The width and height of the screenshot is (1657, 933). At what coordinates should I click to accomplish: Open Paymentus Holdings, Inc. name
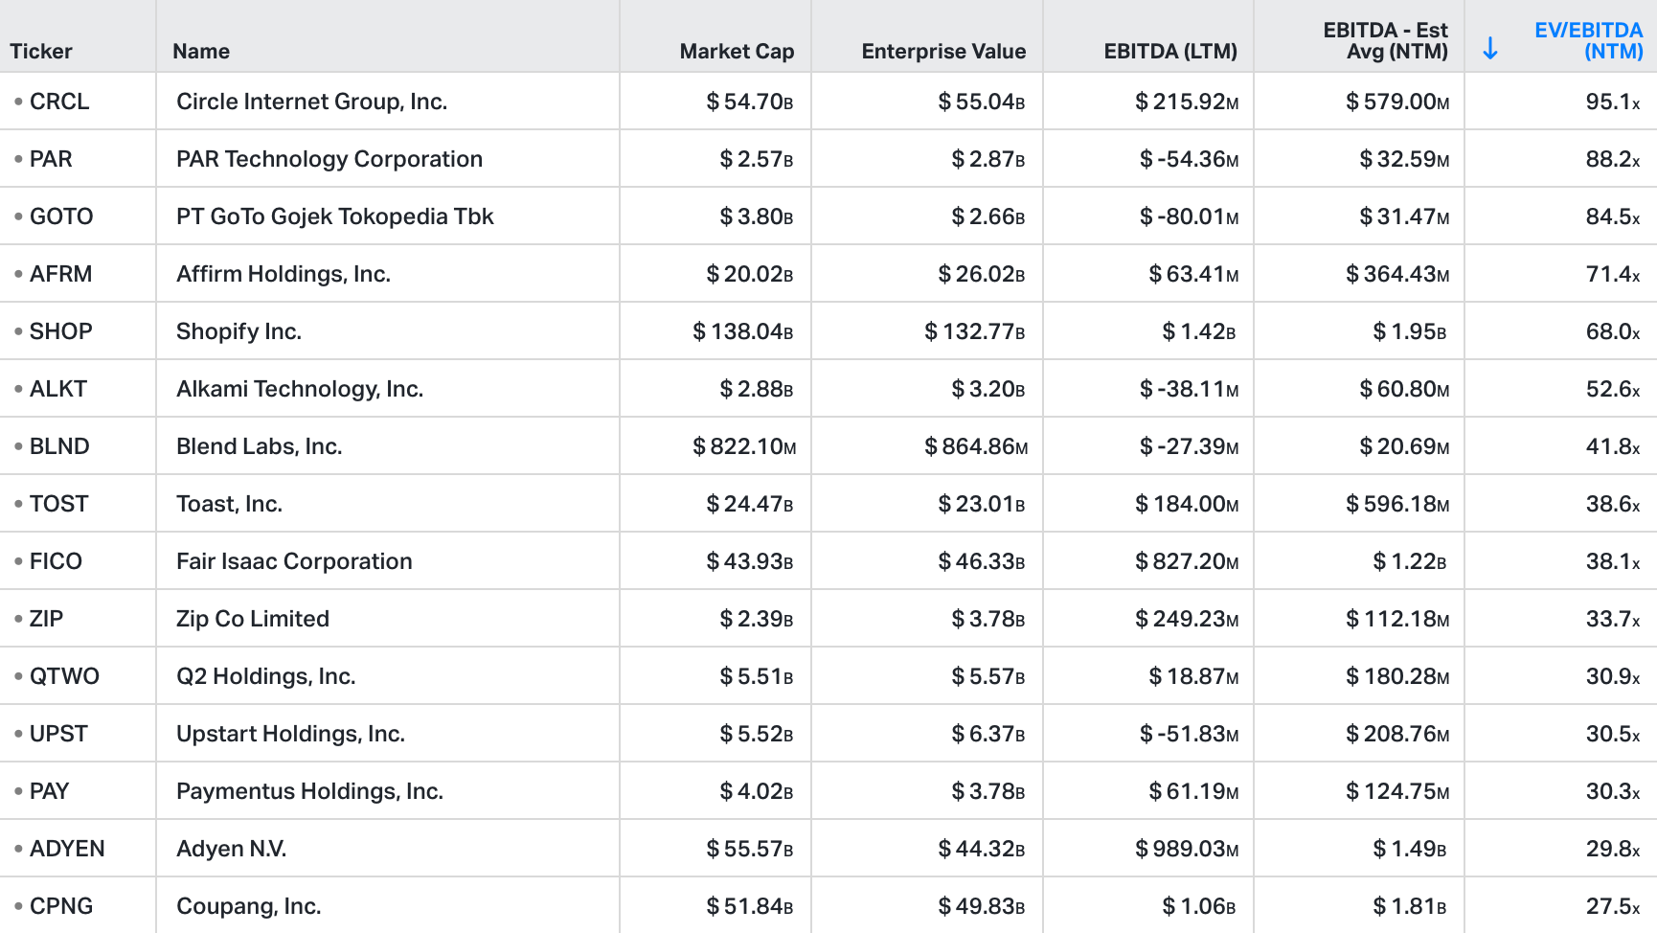[x=309, y=791]
